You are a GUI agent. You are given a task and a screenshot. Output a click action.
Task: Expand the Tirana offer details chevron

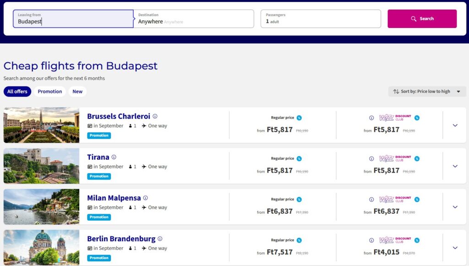point(455,166)
